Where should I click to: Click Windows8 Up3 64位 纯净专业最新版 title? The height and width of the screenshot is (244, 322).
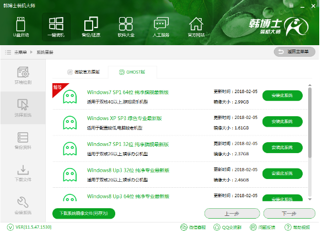128,197
